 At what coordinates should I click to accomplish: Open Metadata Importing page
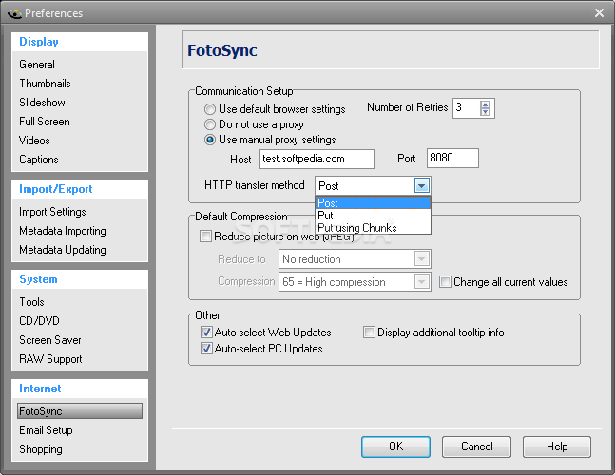63,231
